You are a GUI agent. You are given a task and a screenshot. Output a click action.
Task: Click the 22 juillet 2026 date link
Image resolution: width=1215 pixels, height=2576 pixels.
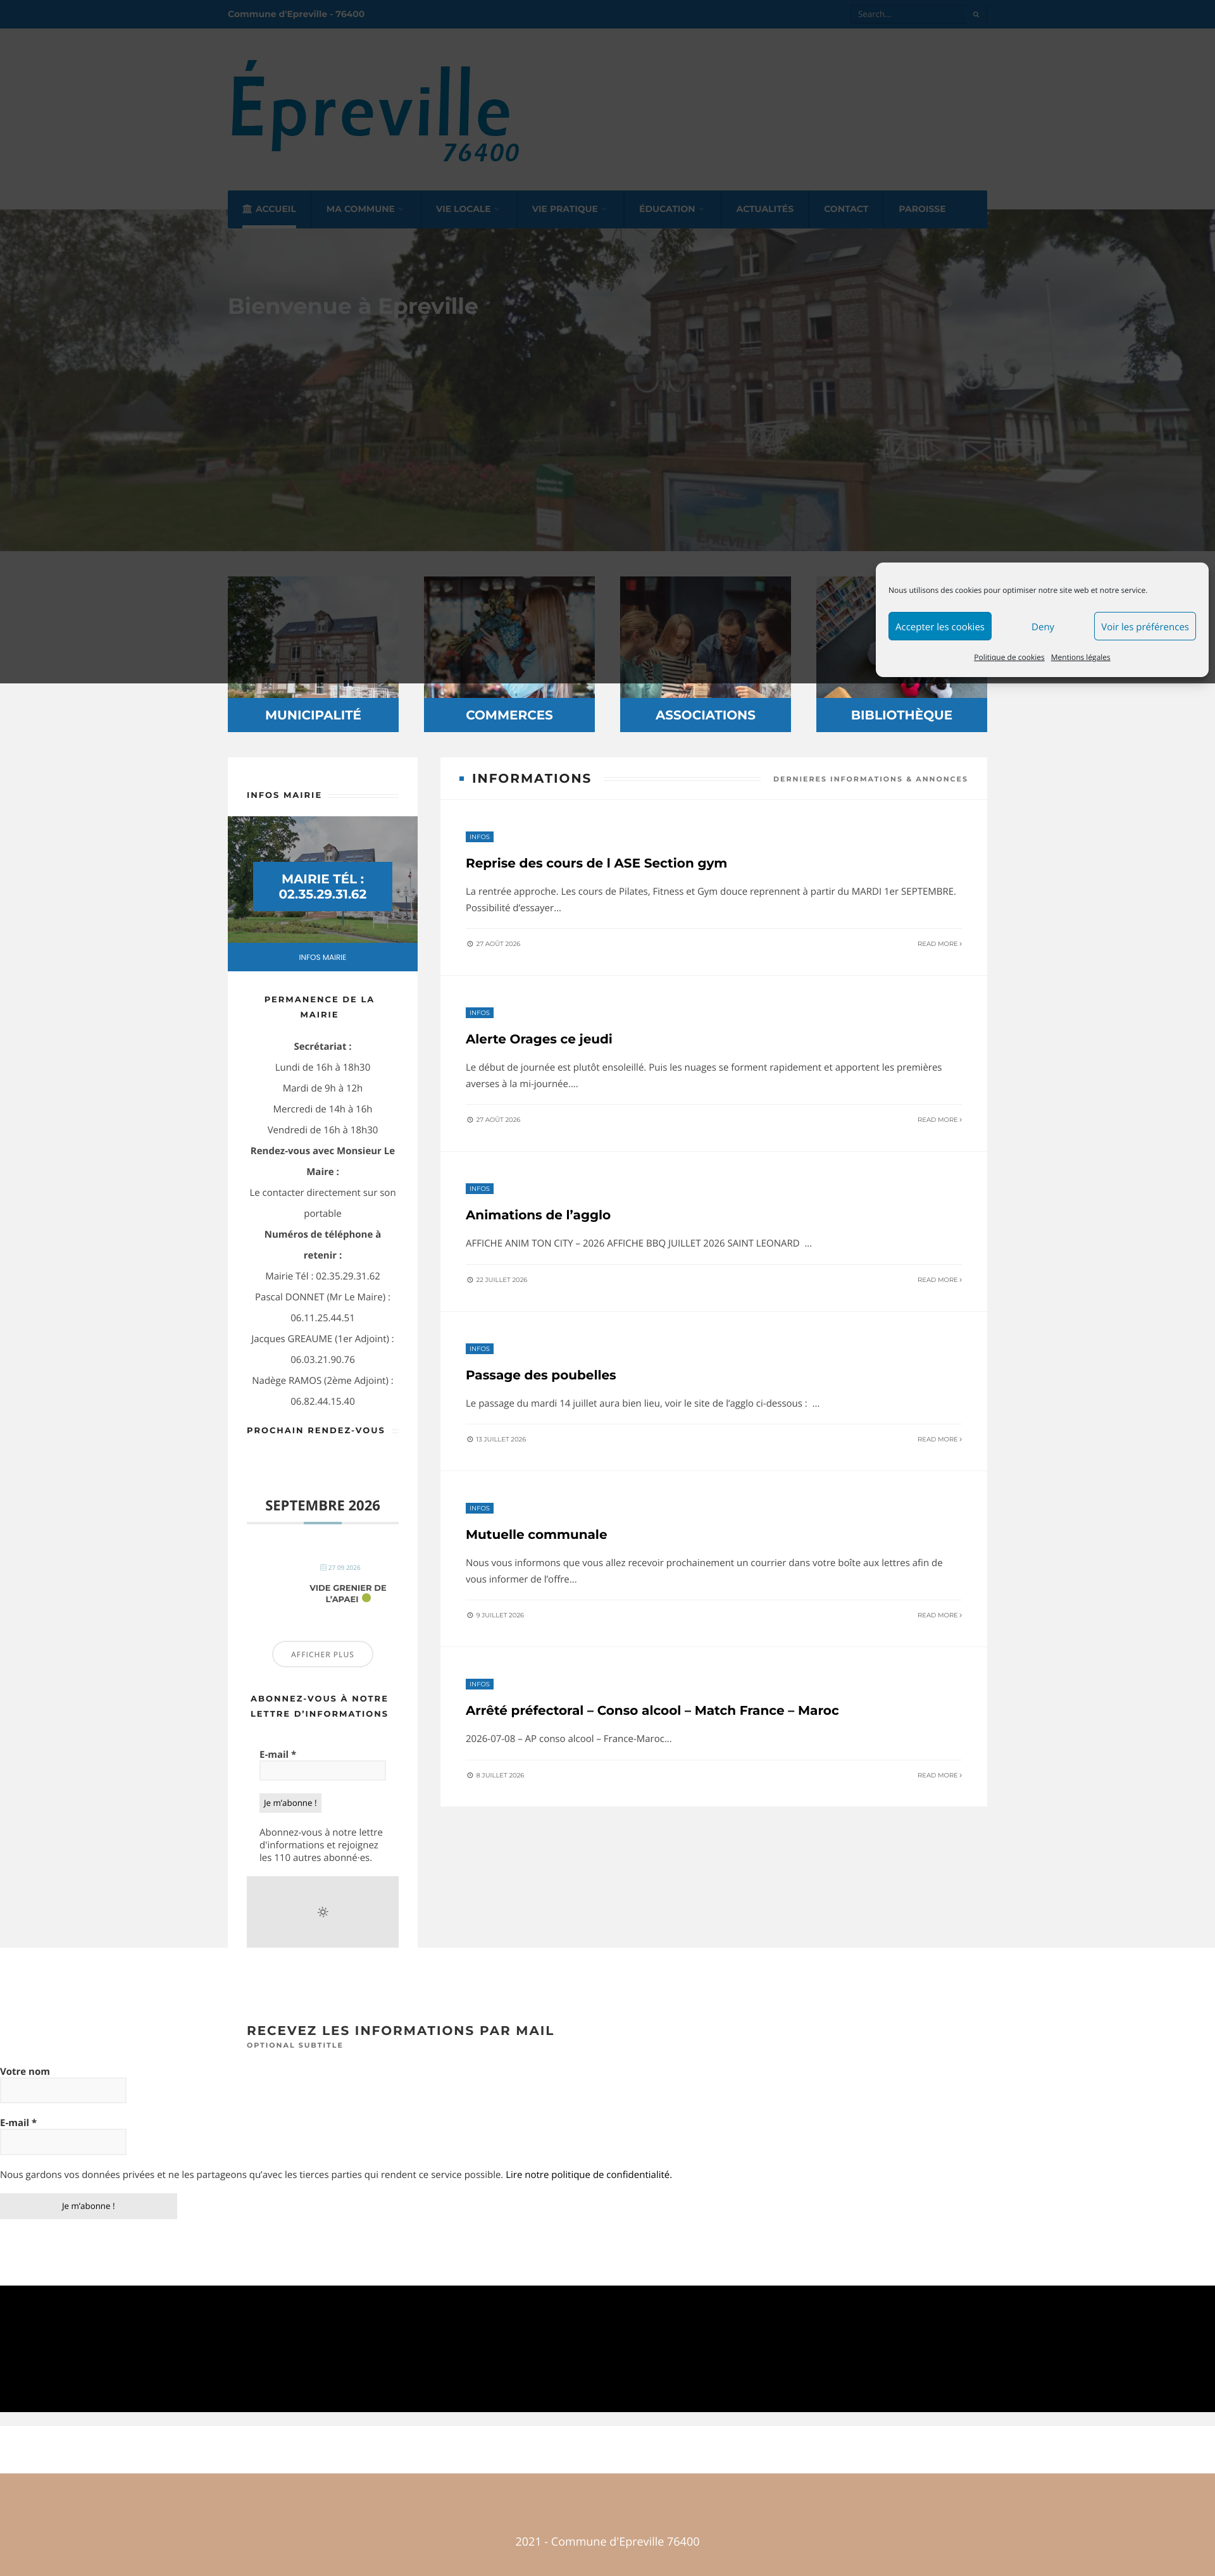click(x=501, y=1280)
